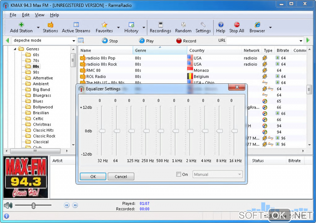Image resolution: width=316 pixels, height=223 pixels.
Task: Sort by the Country column header
Action: pyautogui.click(x=214, y=50)
